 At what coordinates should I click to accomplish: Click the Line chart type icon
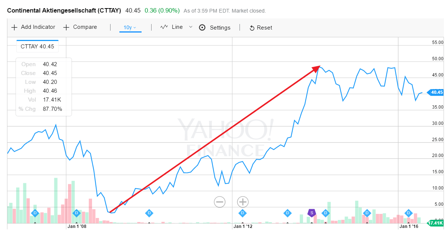(x=164, y=27)
